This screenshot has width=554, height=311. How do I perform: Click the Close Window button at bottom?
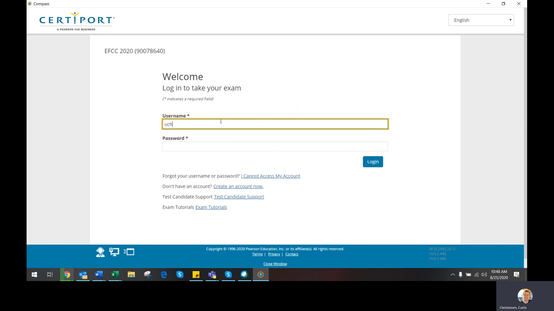(275, 263)
